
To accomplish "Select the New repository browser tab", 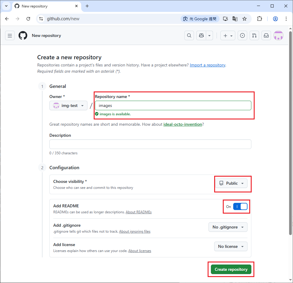I will [42, 6].
